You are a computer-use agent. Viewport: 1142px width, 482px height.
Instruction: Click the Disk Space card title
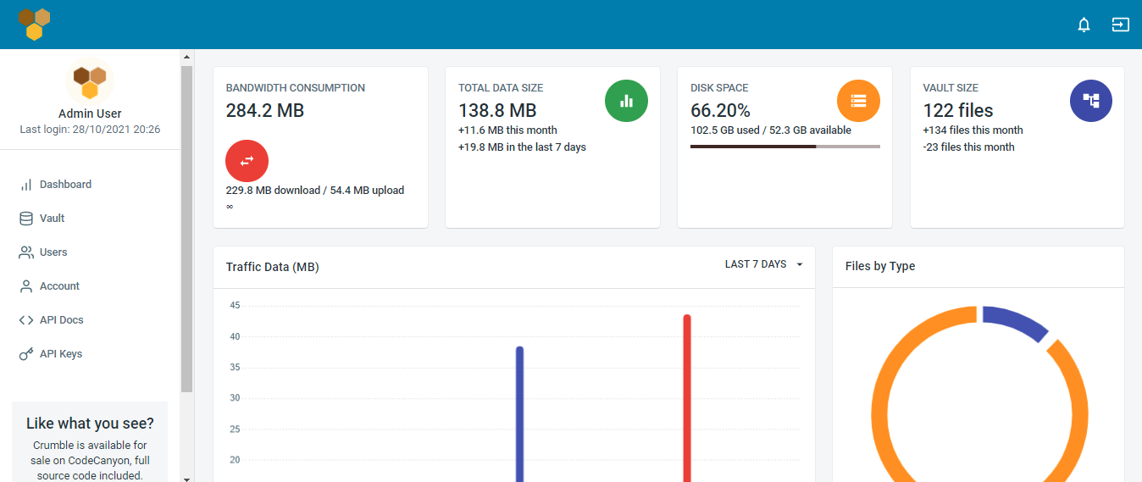pyautogui.click(x=719, y=88)
